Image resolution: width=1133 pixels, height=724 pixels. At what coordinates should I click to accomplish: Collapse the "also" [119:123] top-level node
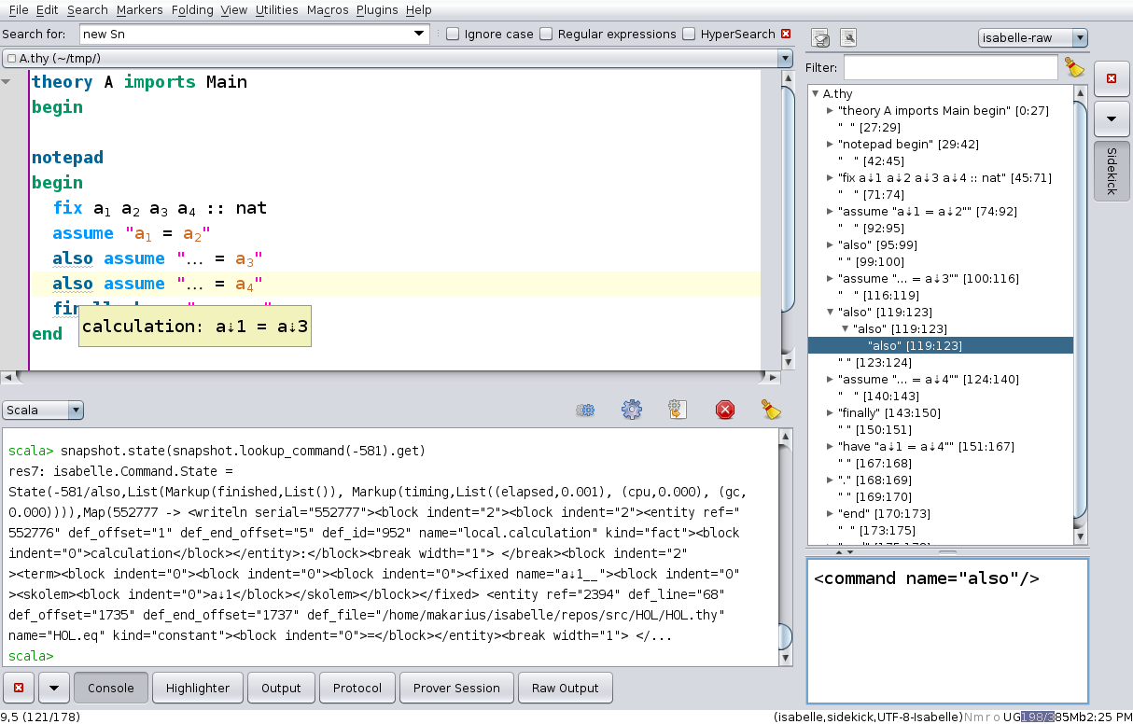tap(831, 312)
